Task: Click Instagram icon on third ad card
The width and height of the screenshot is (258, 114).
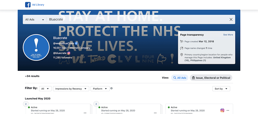Action: (222, 110)
